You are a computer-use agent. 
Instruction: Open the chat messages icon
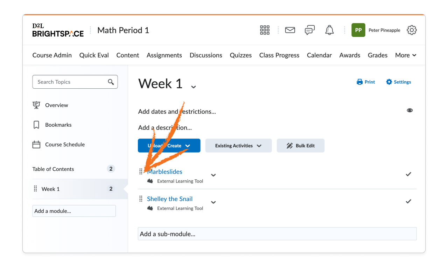tap(309, 30)
